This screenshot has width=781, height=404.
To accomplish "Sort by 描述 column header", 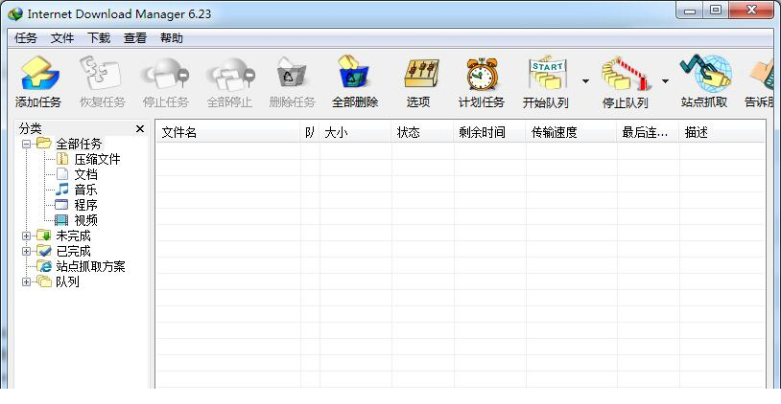I will [x=722, y=133].
